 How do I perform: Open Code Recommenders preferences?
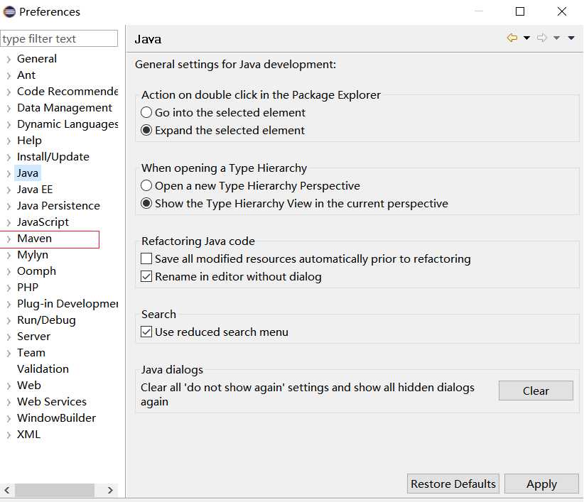(67, 91)
